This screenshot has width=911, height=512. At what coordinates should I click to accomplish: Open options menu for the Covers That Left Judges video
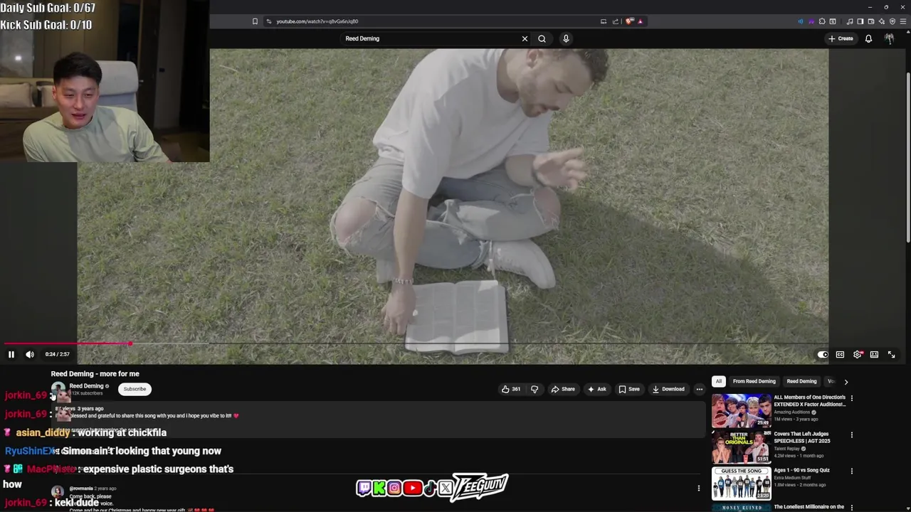[851, 434]
